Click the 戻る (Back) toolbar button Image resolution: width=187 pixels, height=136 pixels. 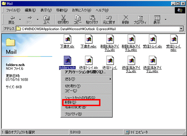pos(11,20)
